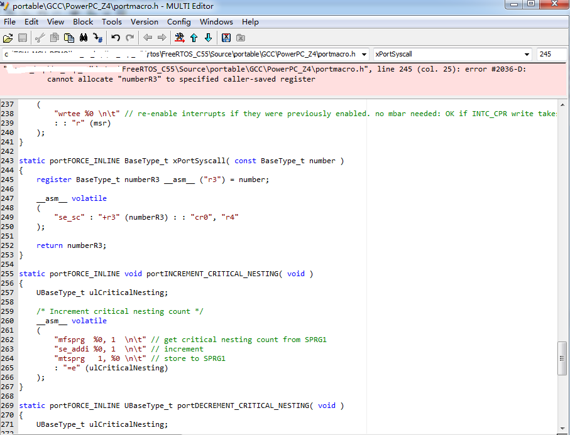Click '"=e" (ulCriticalNesting)' on line 265
This screenshot has height=435, width=570.
[x=115, y=368]
